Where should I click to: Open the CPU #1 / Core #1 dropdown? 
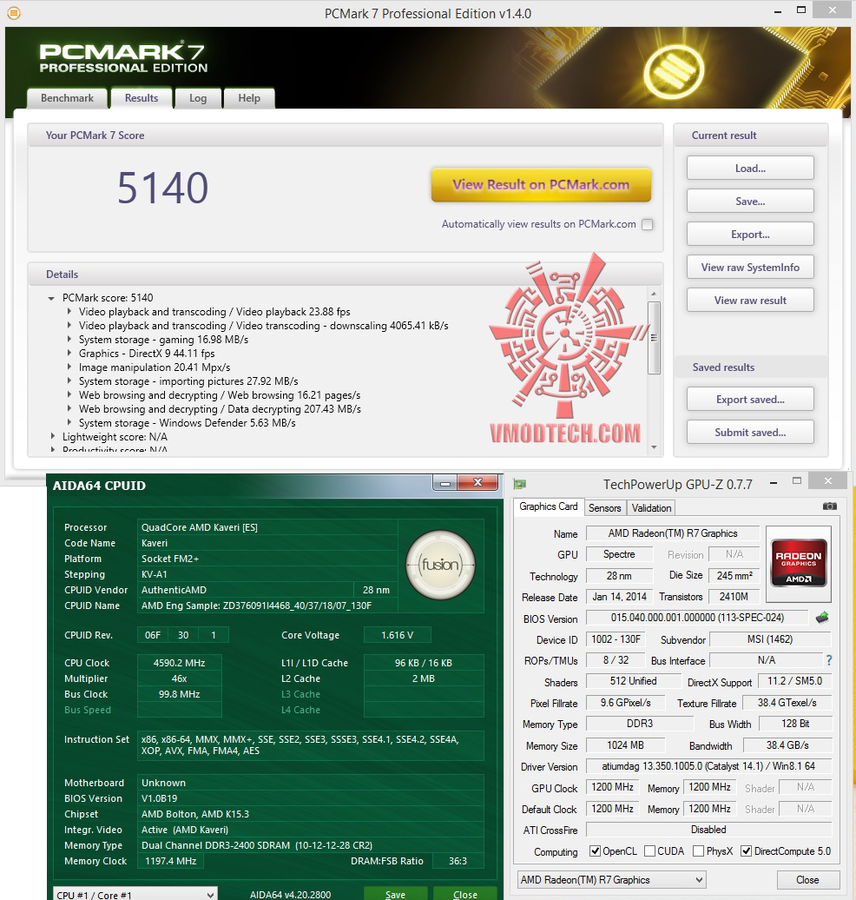[135, 894]
